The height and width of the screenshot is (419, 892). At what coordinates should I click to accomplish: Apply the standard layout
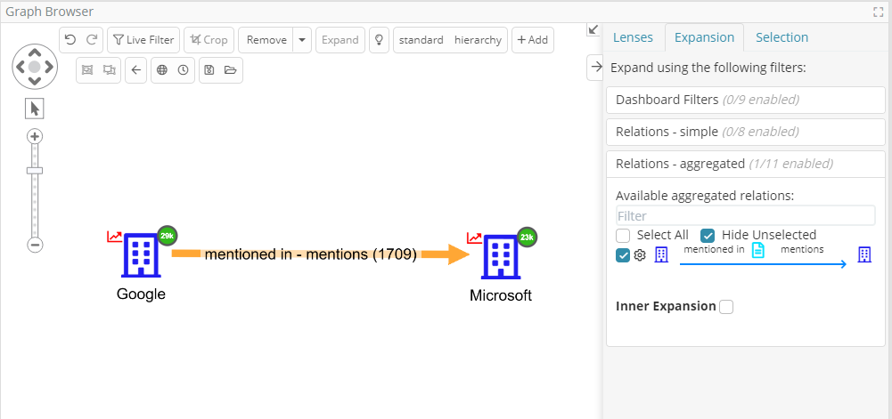[421, 40]
